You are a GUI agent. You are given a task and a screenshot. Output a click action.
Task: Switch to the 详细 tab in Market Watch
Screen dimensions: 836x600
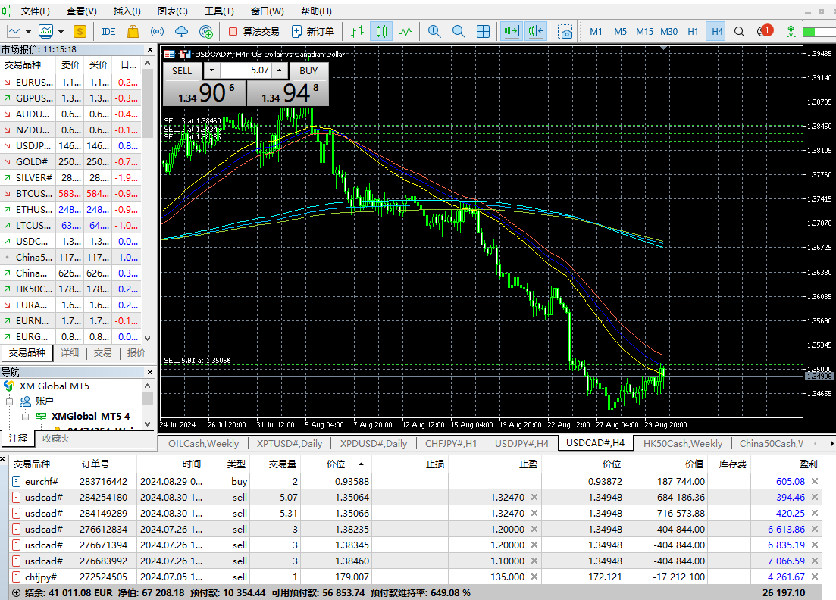click(69, 353)
